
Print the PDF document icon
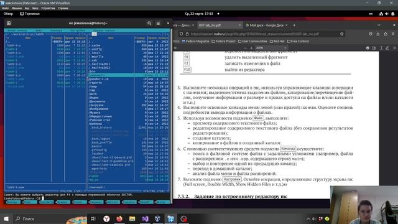click(x=368, y=48)
